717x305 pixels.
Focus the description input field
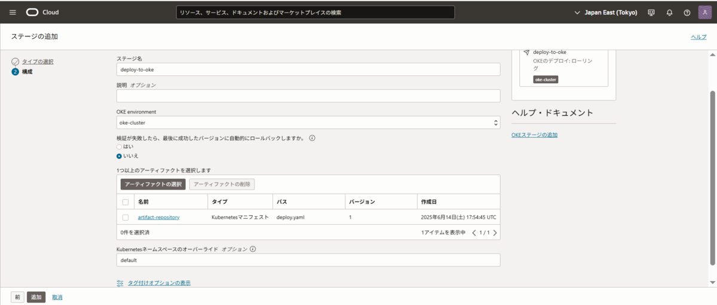pyautogui.click(x=308, y=96)
